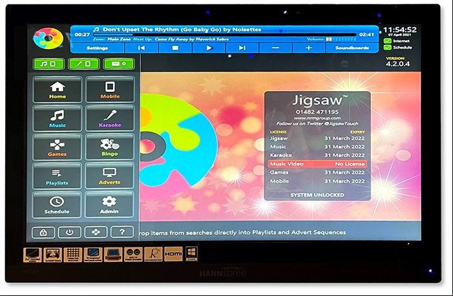Click the current song title text
This screenshot has width=453, height=296.
(182, 30)
